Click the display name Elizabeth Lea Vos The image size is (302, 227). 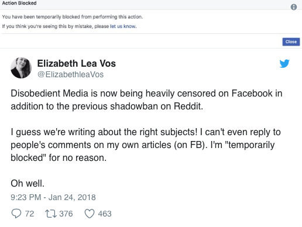tap(77, 63)
